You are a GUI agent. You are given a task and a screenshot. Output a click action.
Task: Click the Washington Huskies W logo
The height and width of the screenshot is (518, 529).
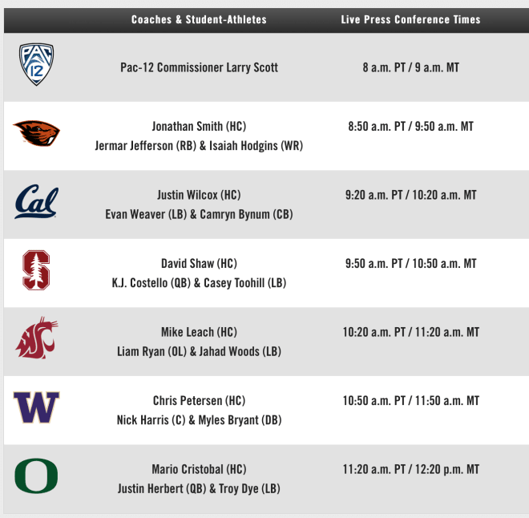tap(36, 407)
